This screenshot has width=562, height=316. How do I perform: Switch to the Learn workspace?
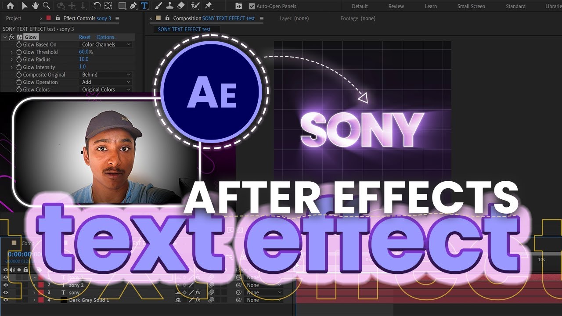tap(431, 6)
